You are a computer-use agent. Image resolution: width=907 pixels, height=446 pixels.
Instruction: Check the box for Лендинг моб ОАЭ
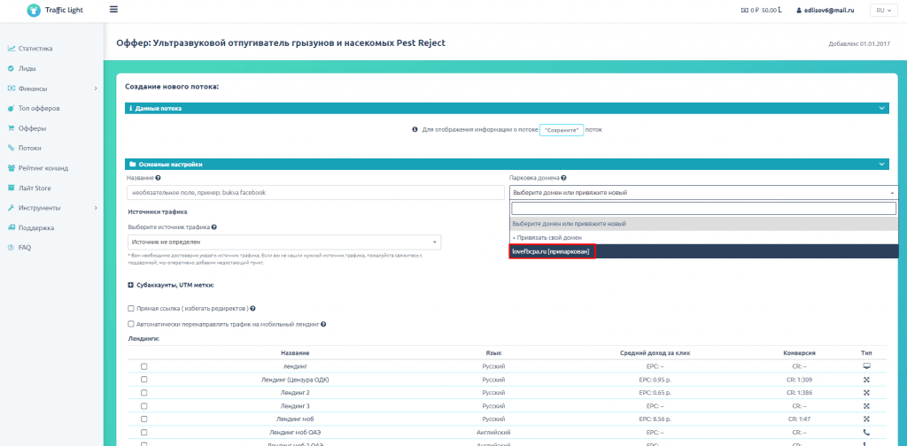tap(144, 432)
